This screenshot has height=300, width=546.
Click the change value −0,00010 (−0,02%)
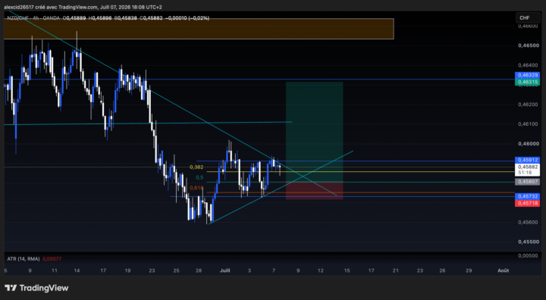pyautogui.click(x=188, y=18)
